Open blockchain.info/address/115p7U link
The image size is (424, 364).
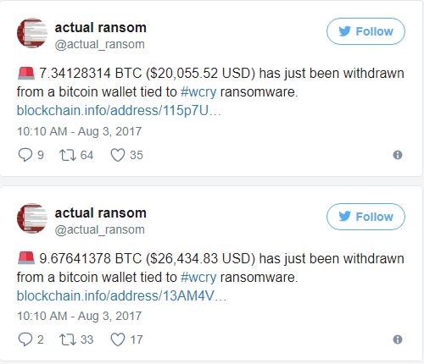coord(119,110)
